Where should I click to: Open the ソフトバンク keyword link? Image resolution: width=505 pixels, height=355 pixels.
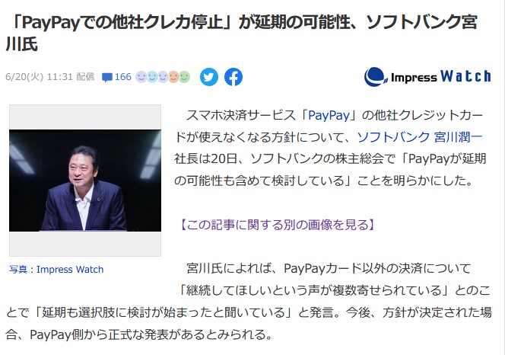pos(393,137)
